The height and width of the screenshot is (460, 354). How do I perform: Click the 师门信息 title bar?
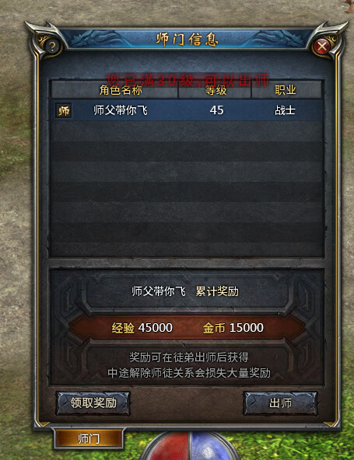pyautogui.click(x=187, y=40)
